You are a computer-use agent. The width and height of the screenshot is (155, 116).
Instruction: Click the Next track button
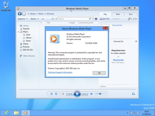(84, 94)
